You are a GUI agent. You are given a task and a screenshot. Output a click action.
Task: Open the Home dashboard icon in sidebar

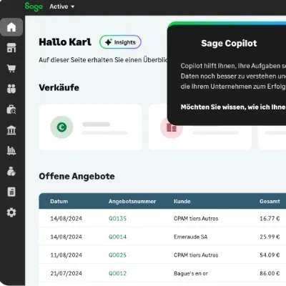pos(11,27)
